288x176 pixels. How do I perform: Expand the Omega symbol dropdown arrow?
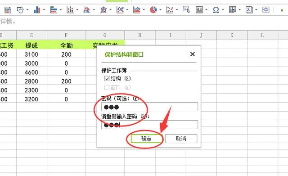pyautogui.click(x=223, y=9)
